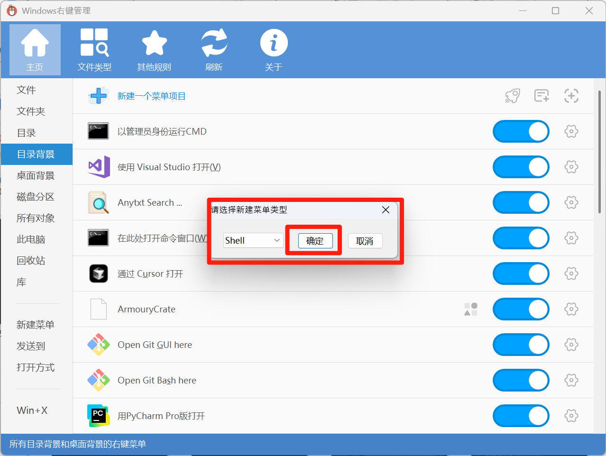Click the Open Git GUI here icon

tap(99, 345)
